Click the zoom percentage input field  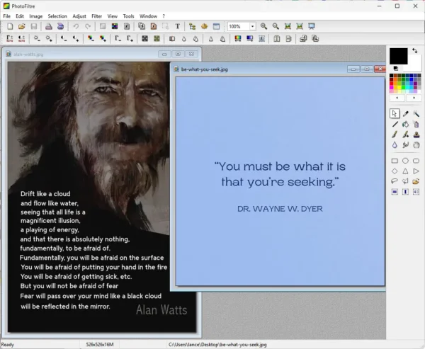point(238,26)
